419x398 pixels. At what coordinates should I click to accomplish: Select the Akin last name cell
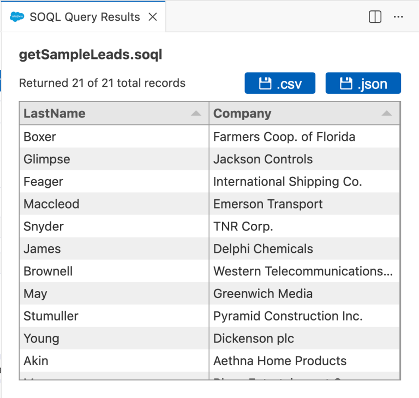point(114,360)
